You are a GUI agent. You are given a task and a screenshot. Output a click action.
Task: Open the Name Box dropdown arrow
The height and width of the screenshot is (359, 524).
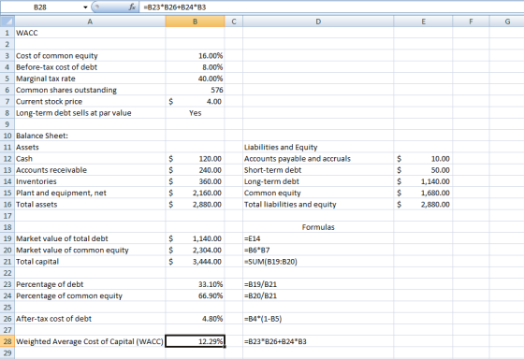pyautogui.click(x=85, y=7)
